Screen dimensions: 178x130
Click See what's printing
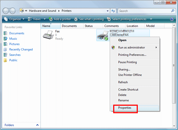pyautogui.click(x=89, y=19)
